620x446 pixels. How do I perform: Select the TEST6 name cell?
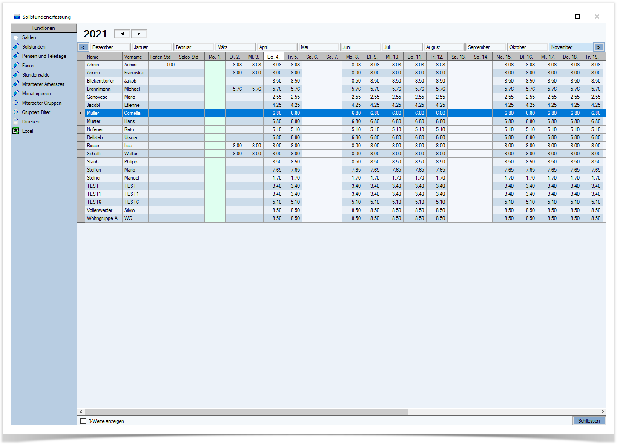pyautogui.click(x=103, y=202)
